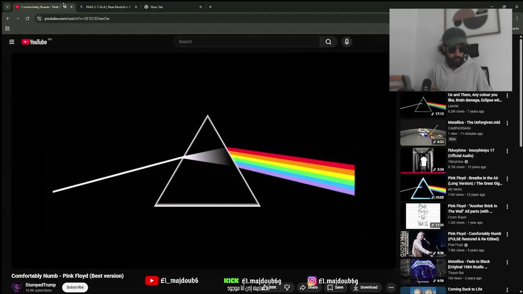
Task: Subscribe to StumpedTrump channel
Action: pyautogui.click(x=75, y=287)
